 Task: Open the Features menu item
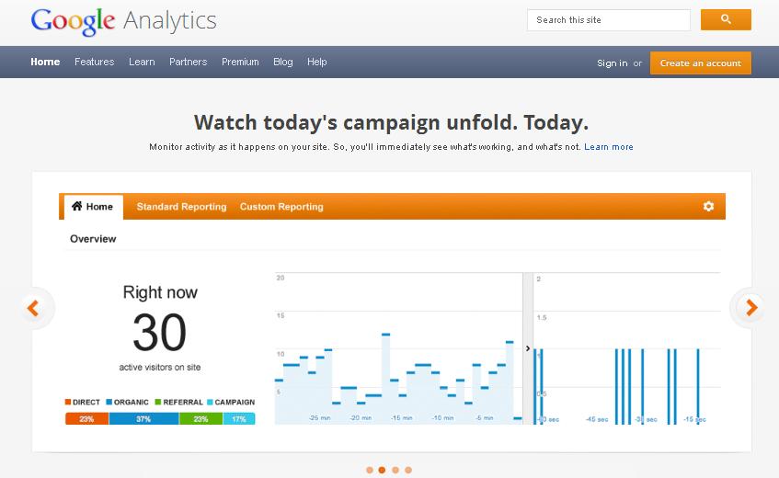(x=95, y=62)
